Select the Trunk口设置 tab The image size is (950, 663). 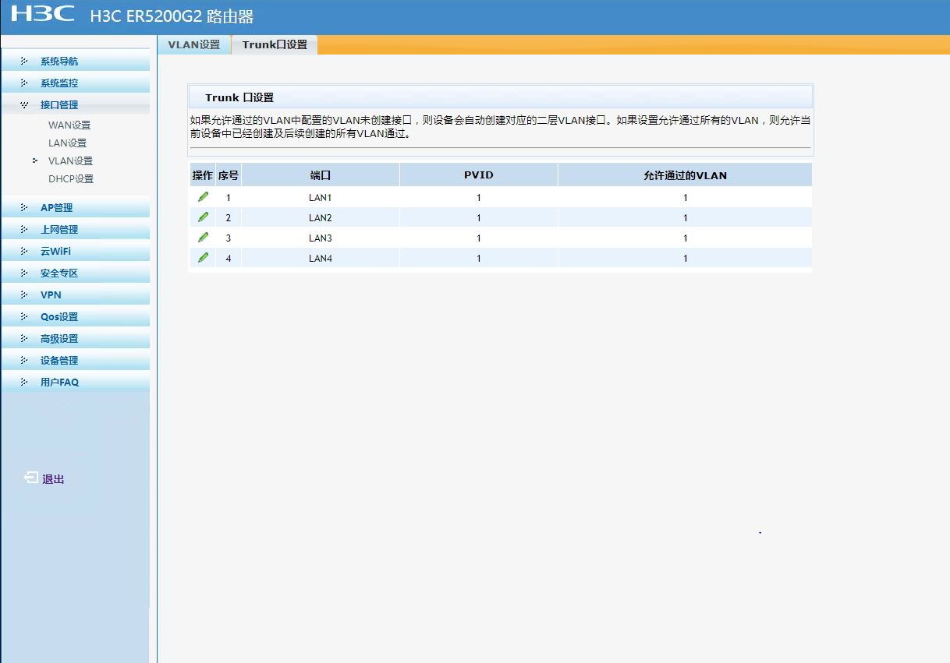275,45
